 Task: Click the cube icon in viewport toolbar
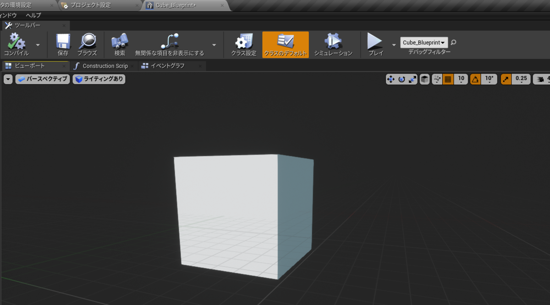[425, 79]
